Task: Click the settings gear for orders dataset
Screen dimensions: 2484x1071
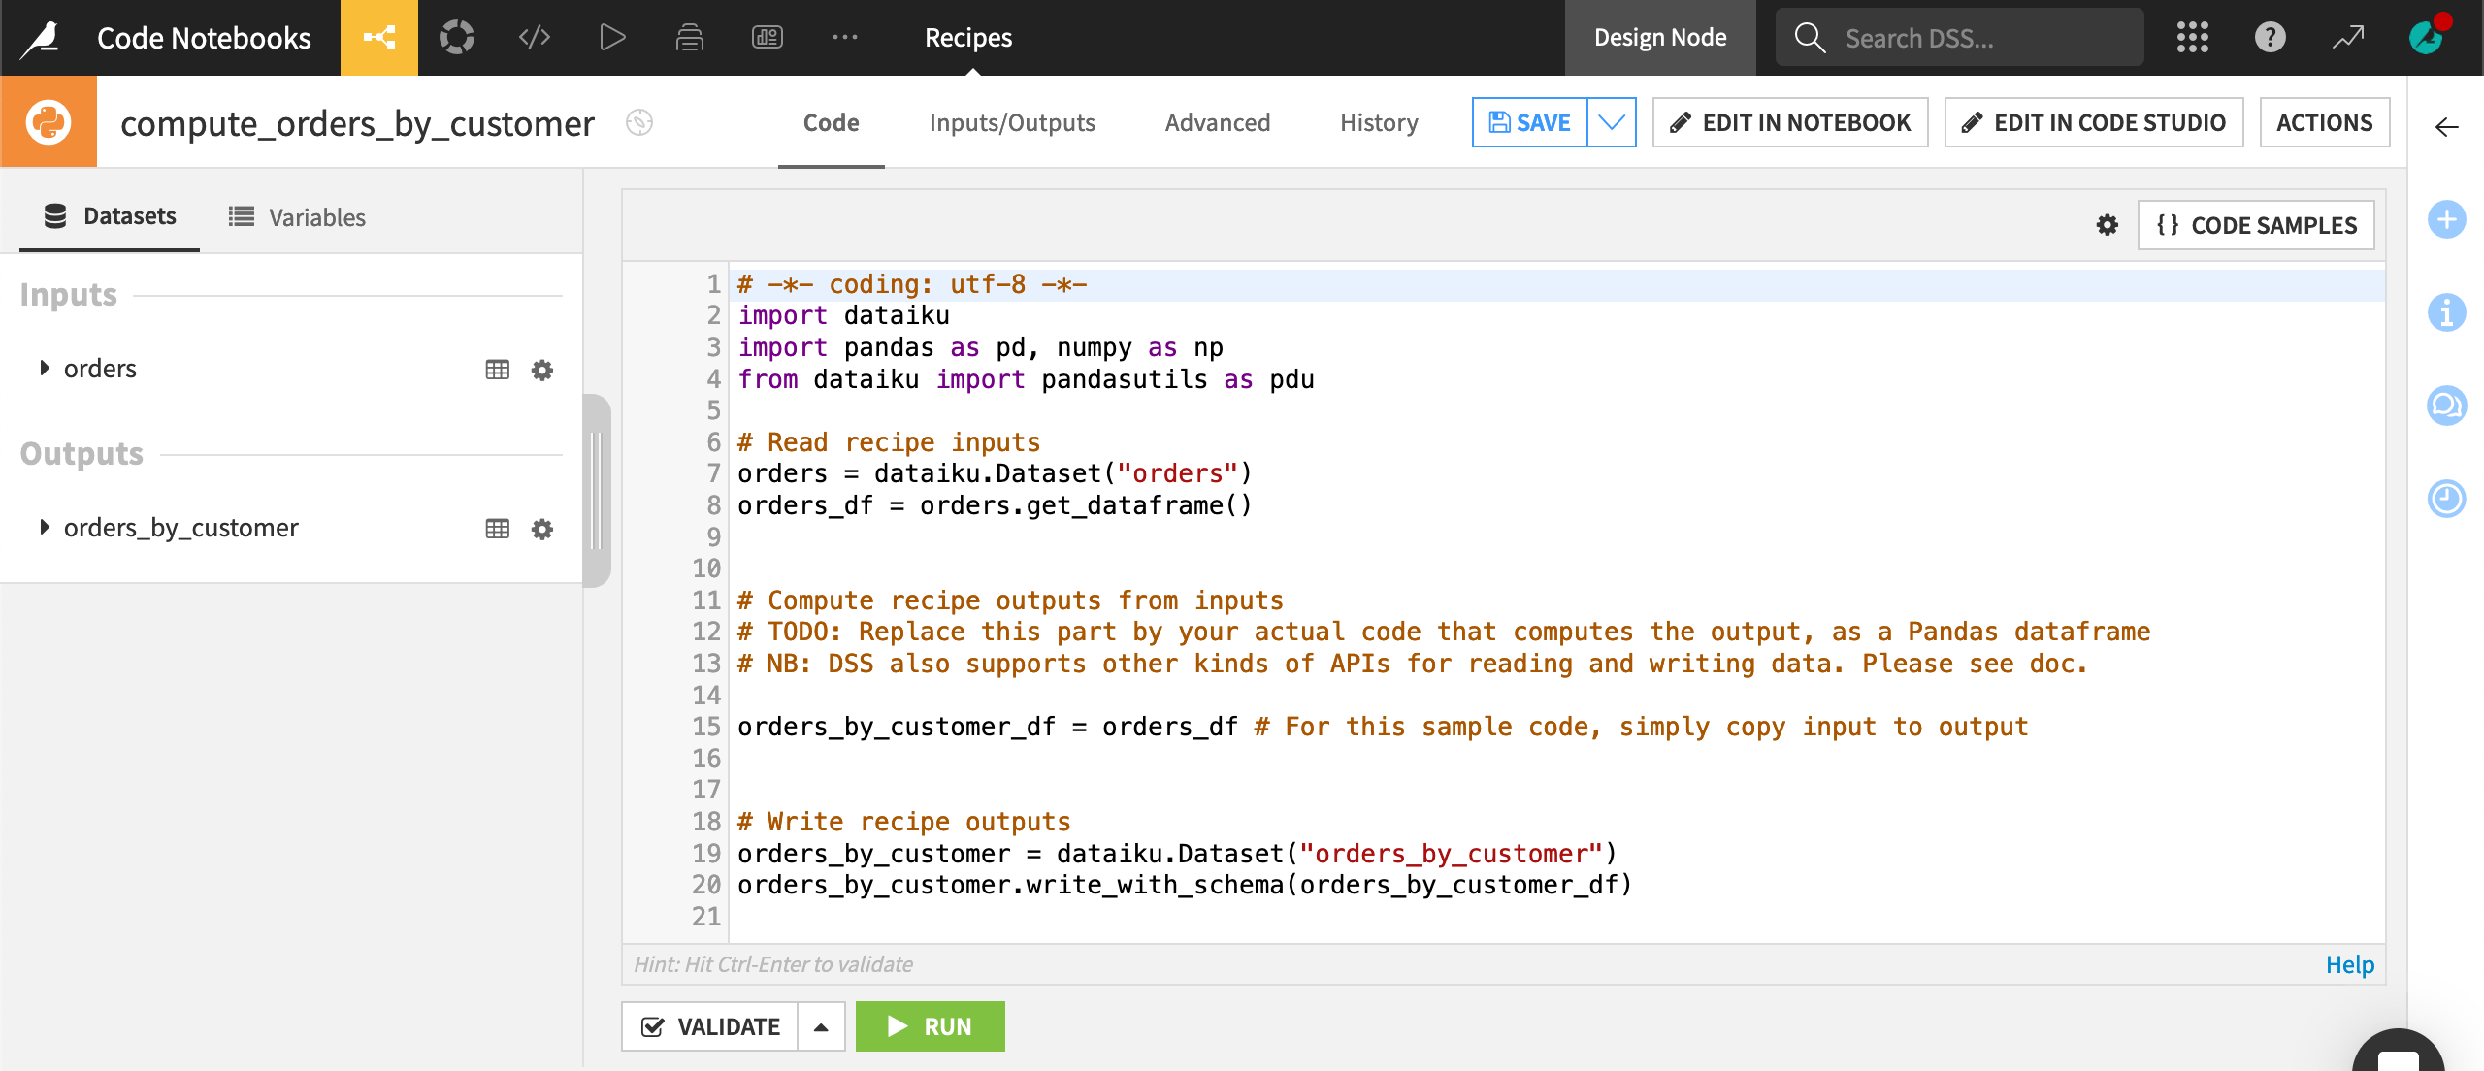Action: click(541, 368)
